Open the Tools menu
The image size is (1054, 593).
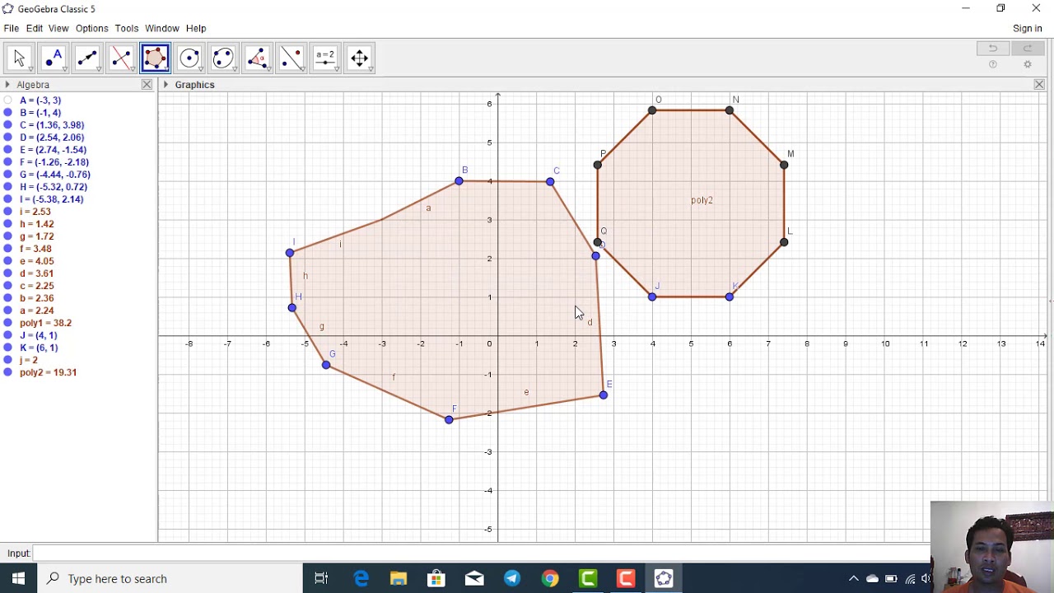[127, 28]
